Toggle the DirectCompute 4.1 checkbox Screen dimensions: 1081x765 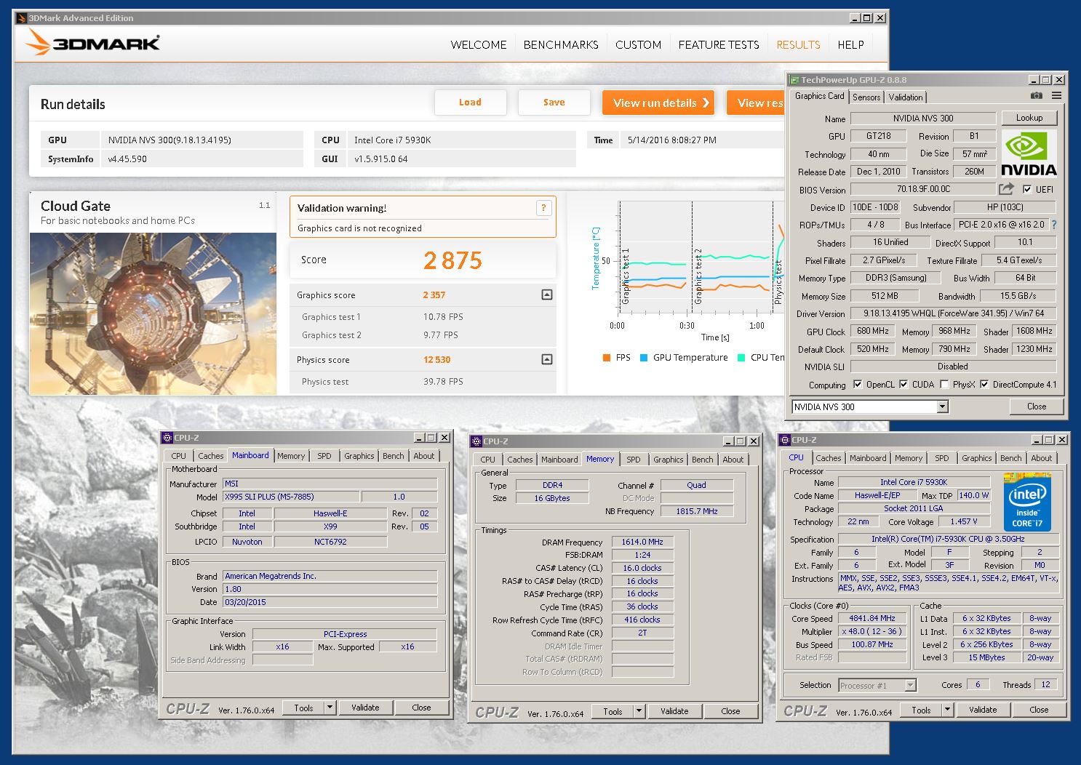tap(984, 384)
